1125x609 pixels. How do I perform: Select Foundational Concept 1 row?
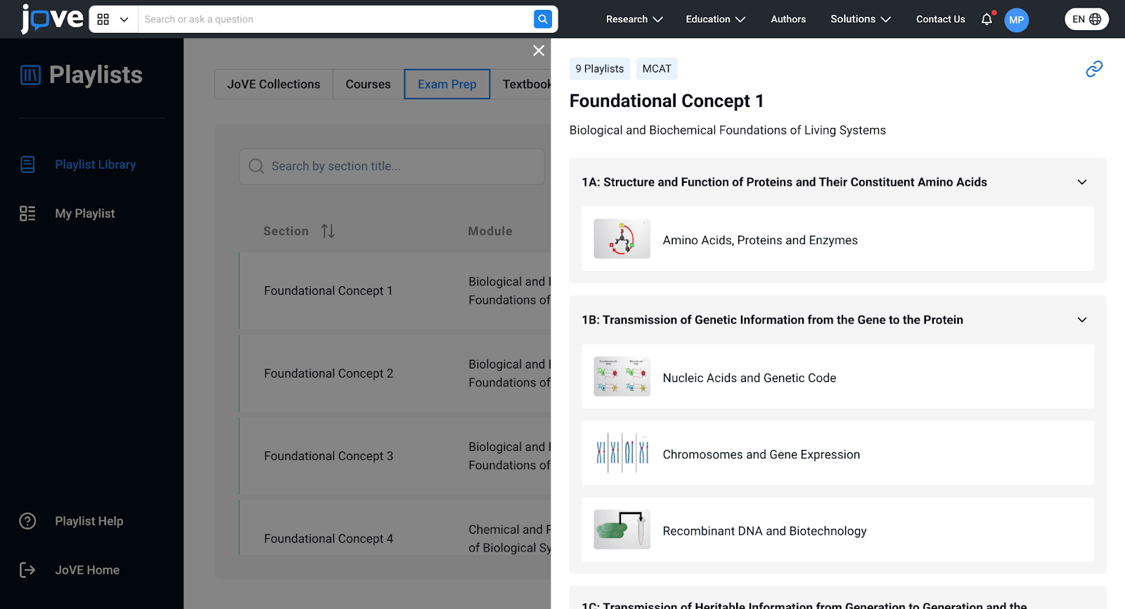(395, 291)
